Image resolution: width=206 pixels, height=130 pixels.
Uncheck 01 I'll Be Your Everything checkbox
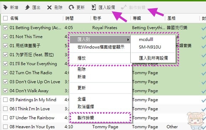(x=5, y=64)
